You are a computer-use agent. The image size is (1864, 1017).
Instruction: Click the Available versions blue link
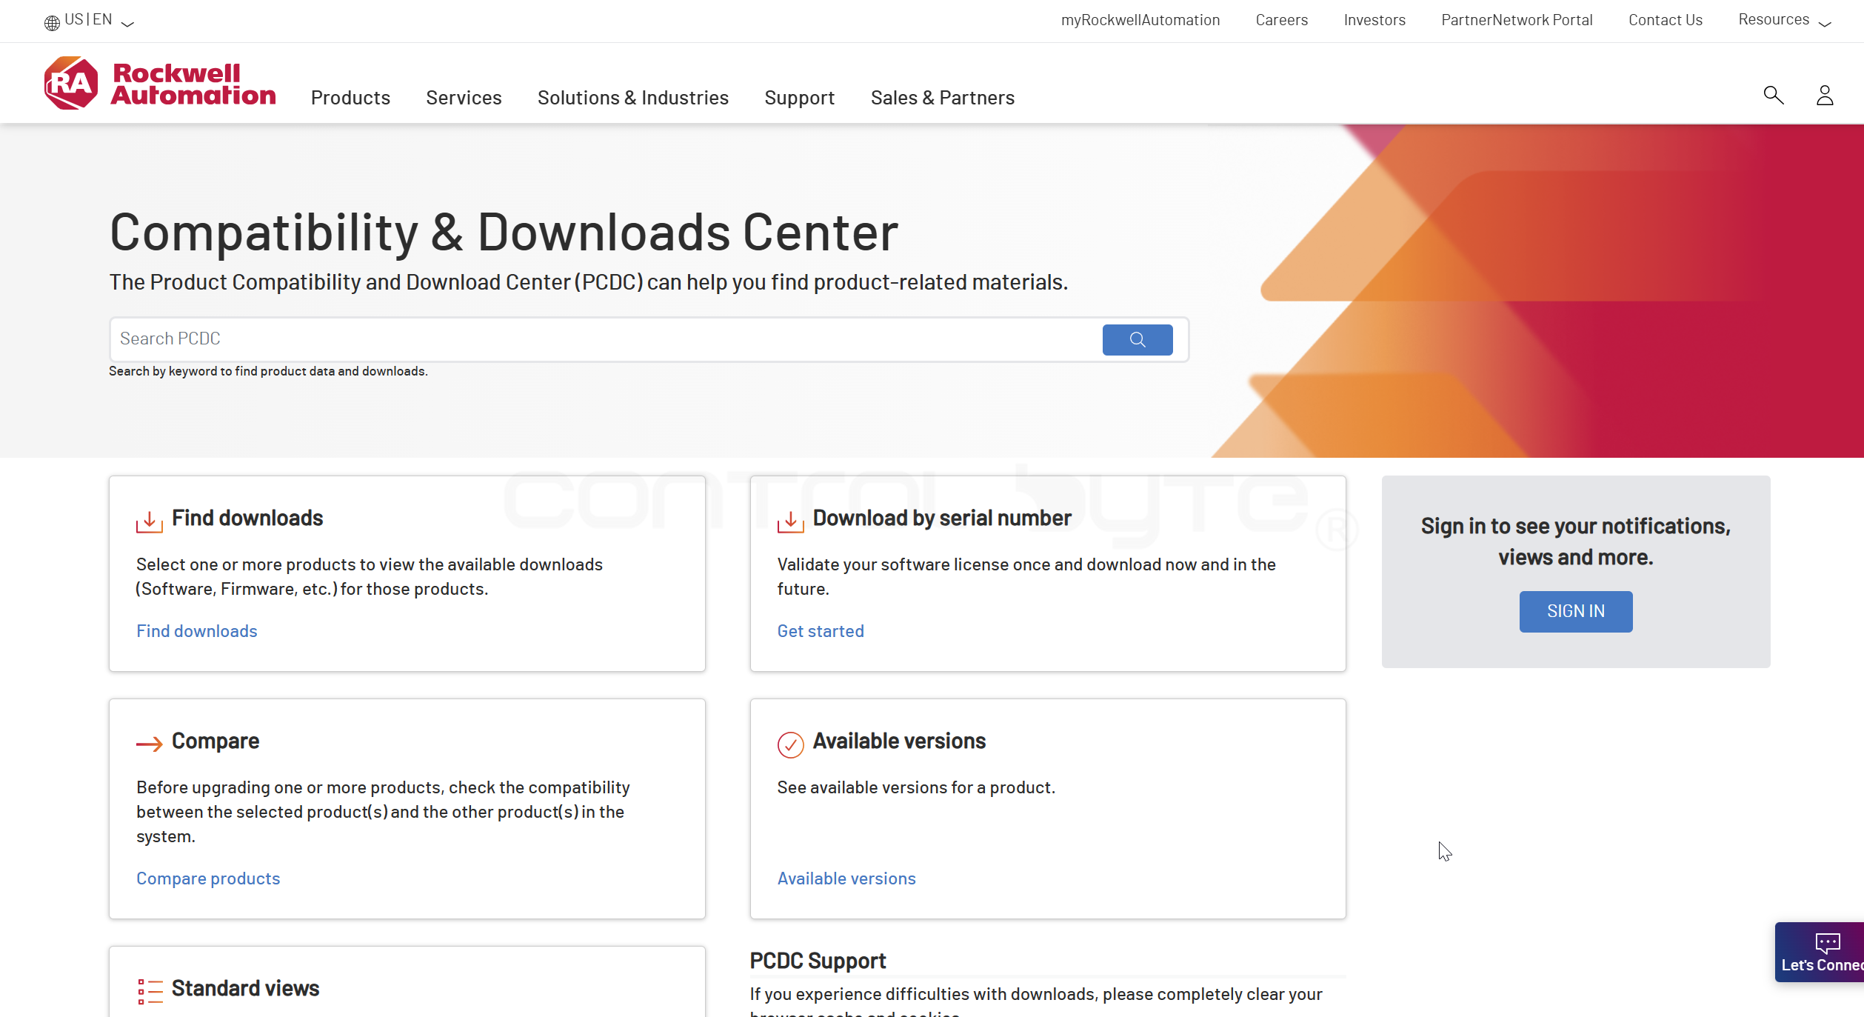click(846, 878)
